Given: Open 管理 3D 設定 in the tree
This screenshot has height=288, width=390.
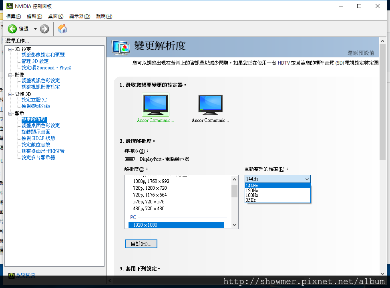Looking at the screenshot, I should 35,61.
